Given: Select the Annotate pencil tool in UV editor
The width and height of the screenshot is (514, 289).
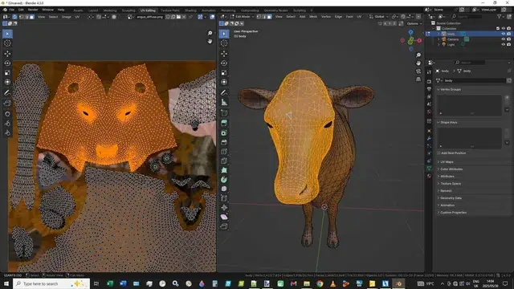Looking at the screenshot, I should 7,93.
